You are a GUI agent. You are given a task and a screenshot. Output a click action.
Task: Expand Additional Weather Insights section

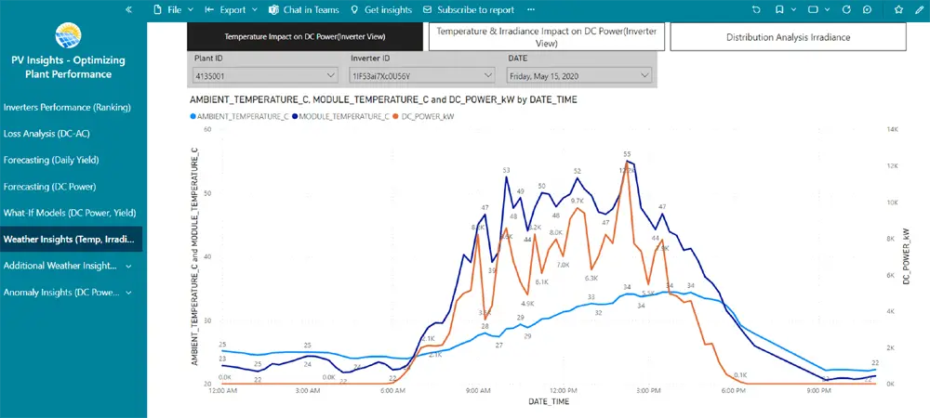pyautogui.click(x=128, y=266)
